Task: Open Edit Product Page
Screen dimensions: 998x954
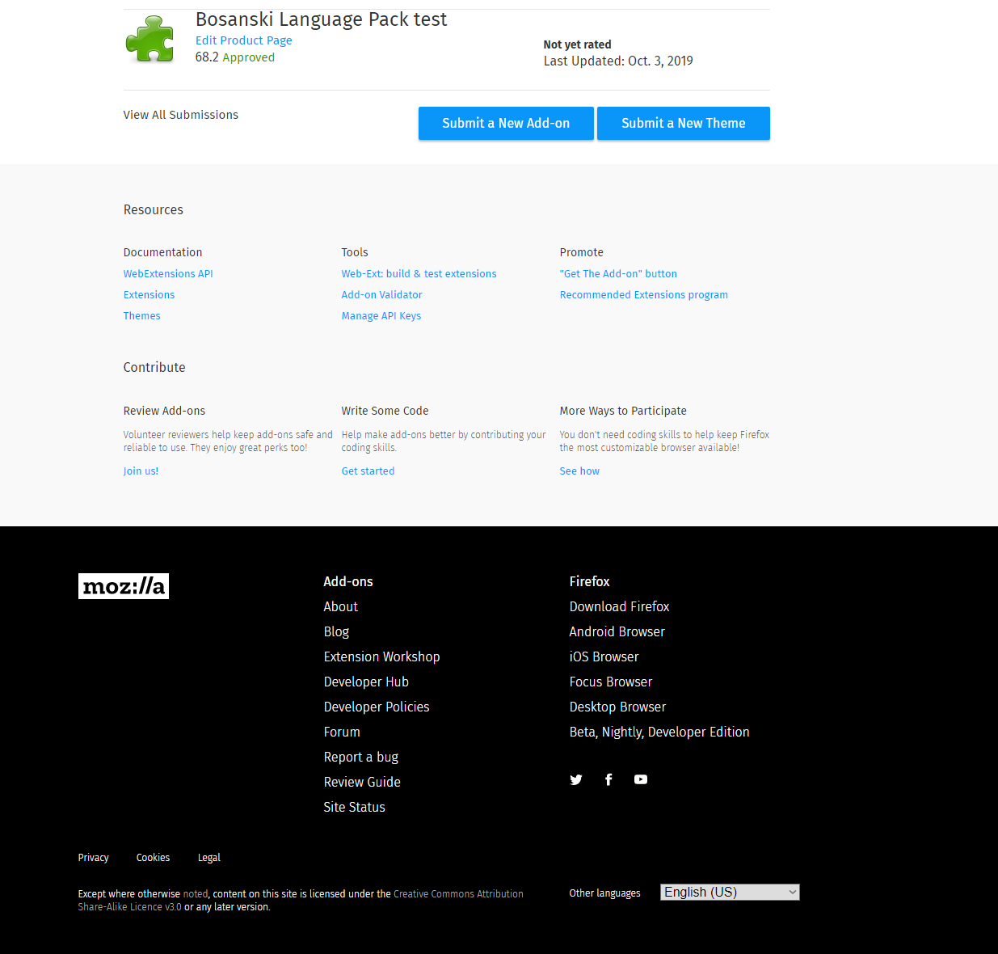Action: (x=243, y=40)
